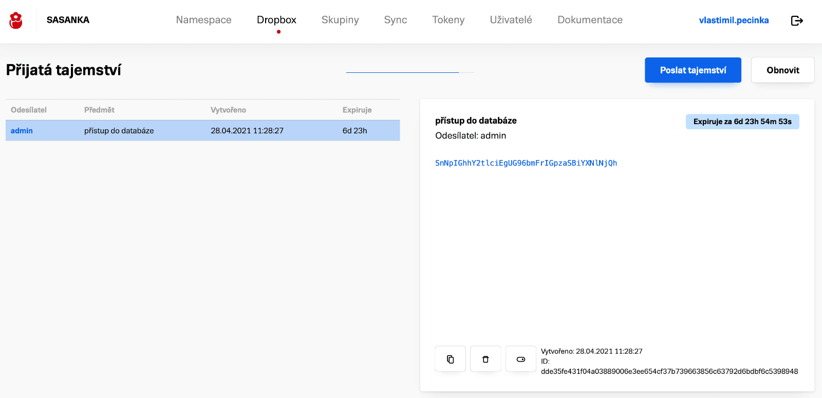Sort by the Vytvořeno column header
The height and width of the screenshot is (398, 822).
pyautogui.click(x=228, y=110)
